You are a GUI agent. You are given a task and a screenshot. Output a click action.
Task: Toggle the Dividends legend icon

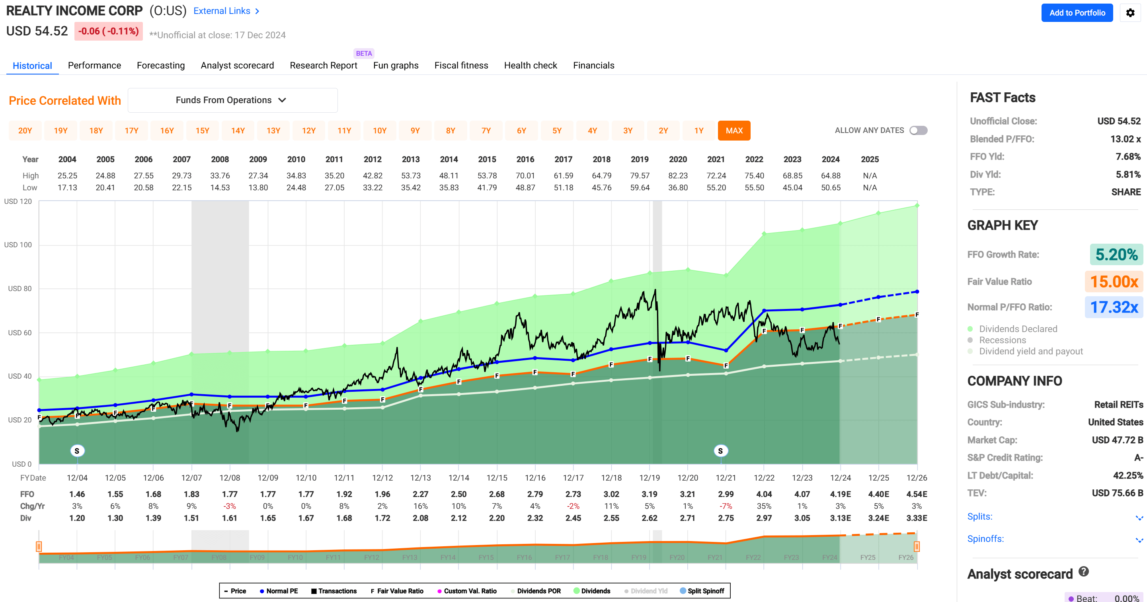(x=577, y=591)
